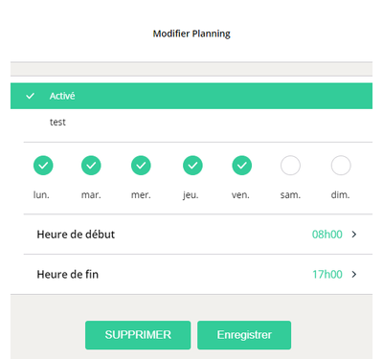The width and height of the screenshot is (383, 359).
Task: Click the sam. day label
Action: (x=290, y=194)
